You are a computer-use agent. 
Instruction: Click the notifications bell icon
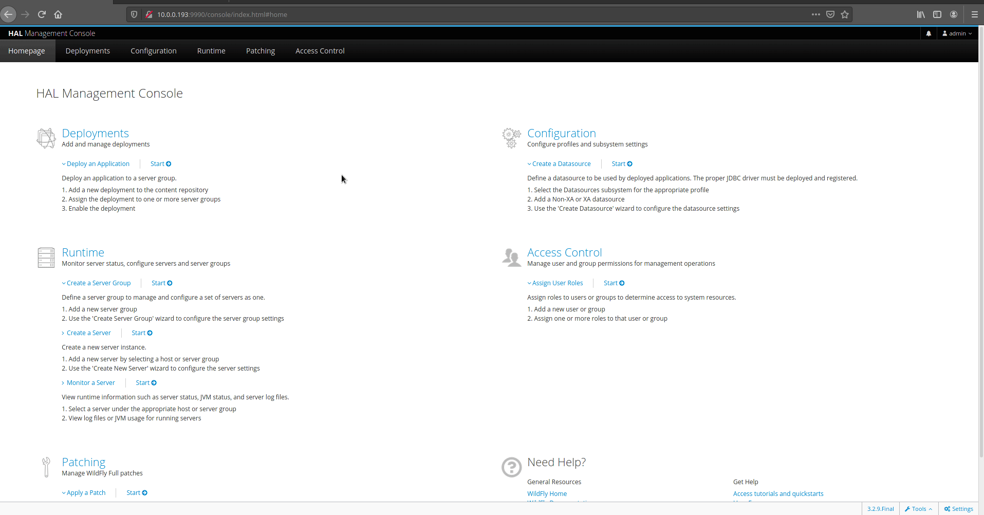928,33
